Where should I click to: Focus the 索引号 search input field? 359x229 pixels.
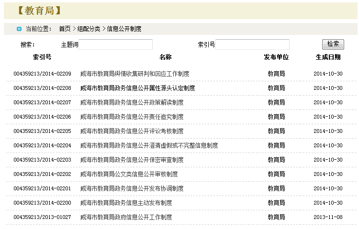point(252,44)
